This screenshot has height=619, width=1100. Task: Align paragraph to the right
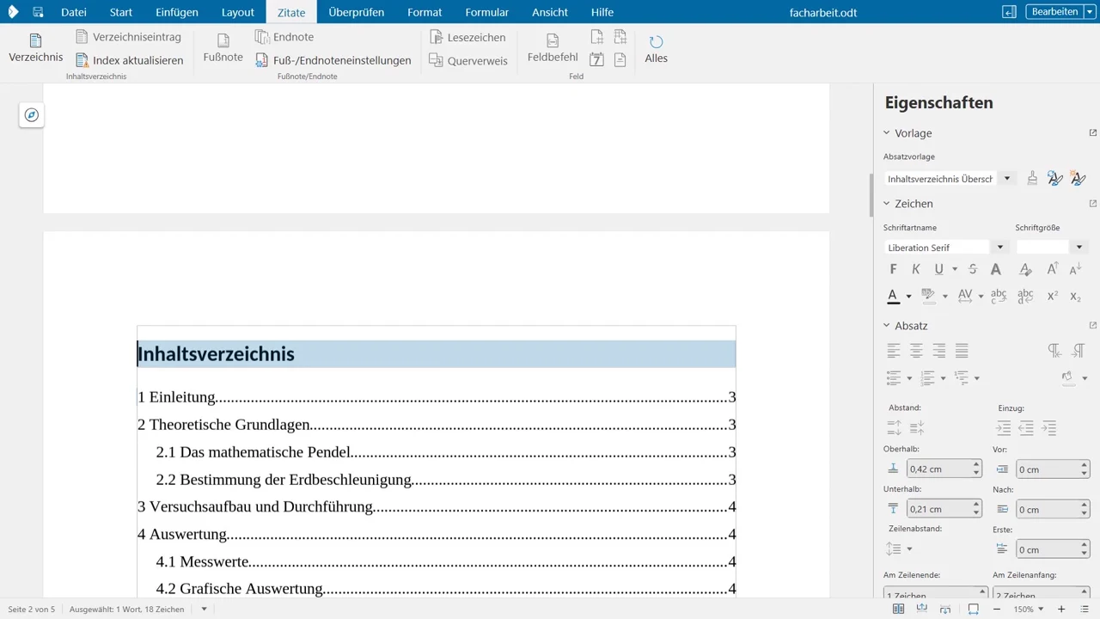(x=938, y=351)
